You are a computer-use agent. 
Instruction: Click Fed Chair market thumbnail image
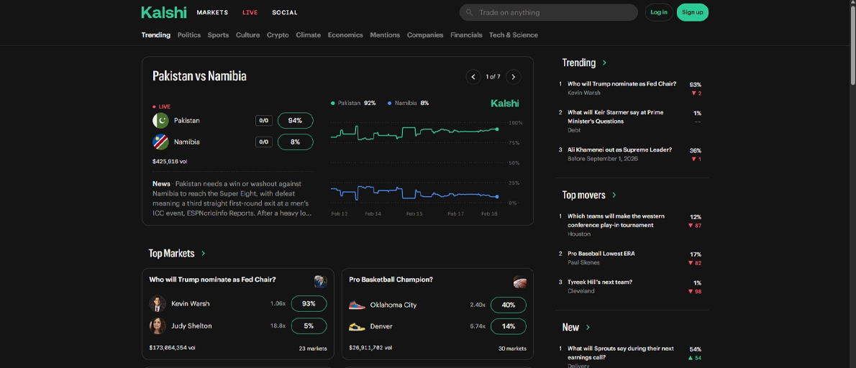pyautogui.click(x=320, y=281)
